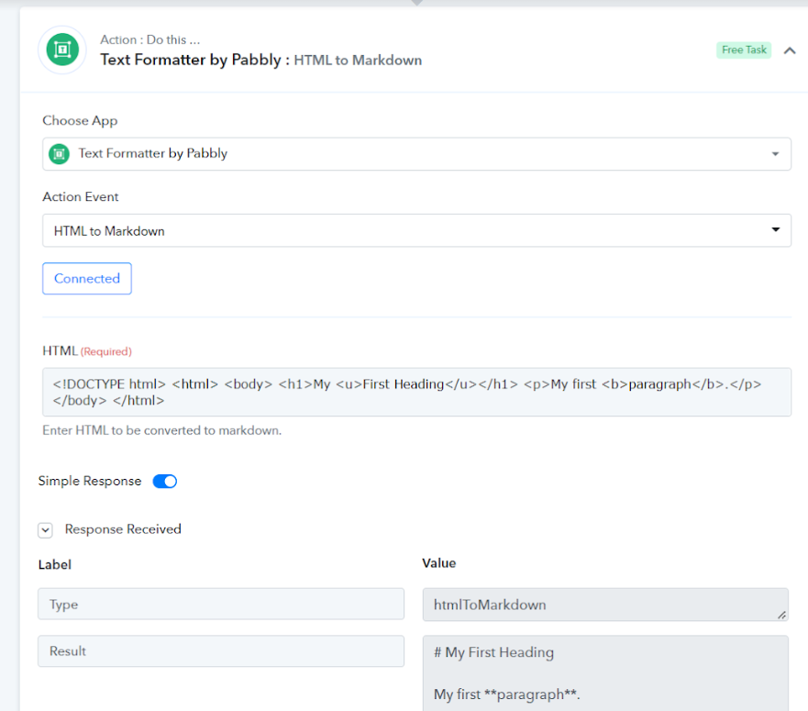Click the Result value markdown text area
Screen dimensions: 808x711
(x=605, y=673)
